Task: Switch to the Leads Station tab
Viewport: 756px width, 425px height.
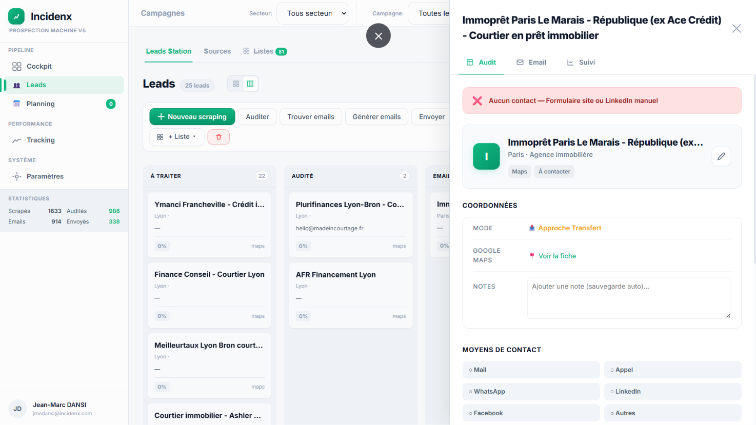Action: [169, 51]
